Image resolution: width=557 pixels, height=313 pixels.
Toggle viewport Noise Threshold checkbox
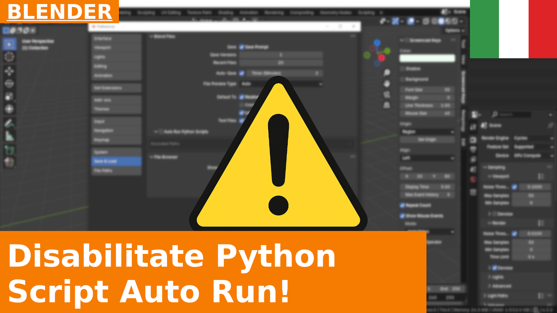pos(514,187)
